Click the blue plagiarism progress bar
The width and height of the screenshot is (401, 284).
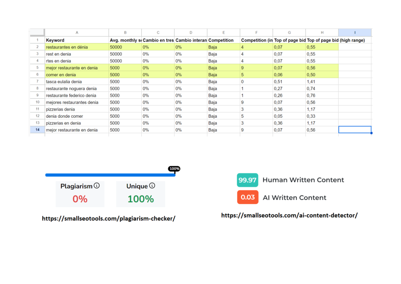click(110, 175)
